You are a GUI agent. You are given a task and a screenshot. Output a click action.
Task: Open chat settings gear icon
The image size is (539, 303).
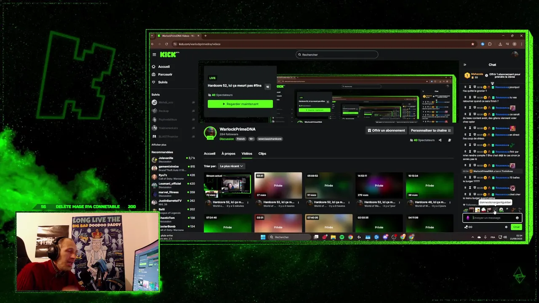(x=506, y=227)
